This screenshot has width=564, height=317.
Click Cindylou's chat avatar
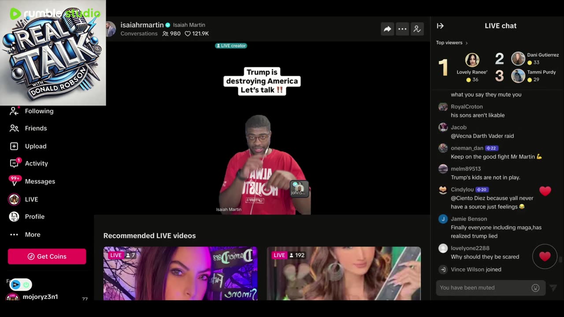pyautogui.click(x=443, y=190)
